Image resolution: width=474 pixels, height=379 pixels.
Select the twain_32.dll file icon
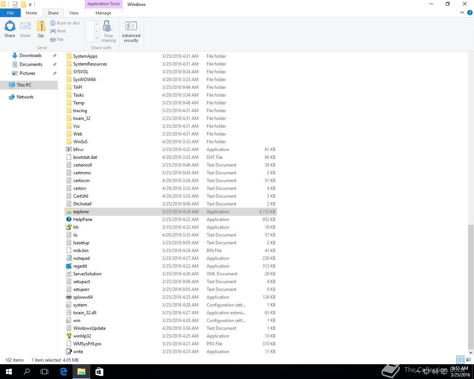[69, 313]
